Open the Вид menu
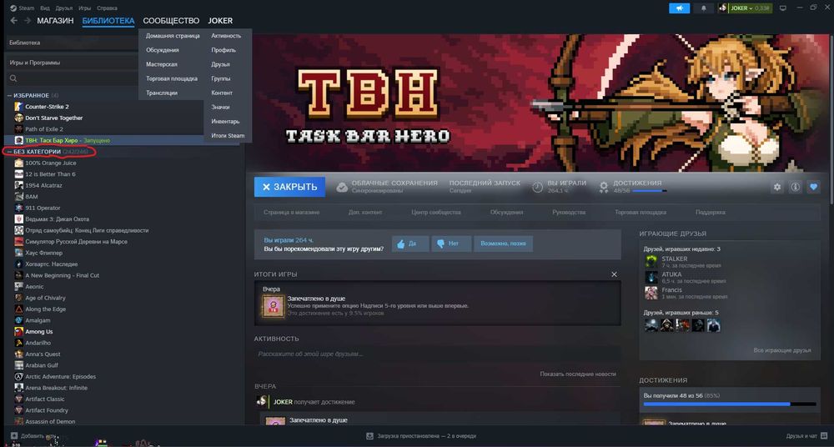The image size is (834, 447). pos(45,8)
